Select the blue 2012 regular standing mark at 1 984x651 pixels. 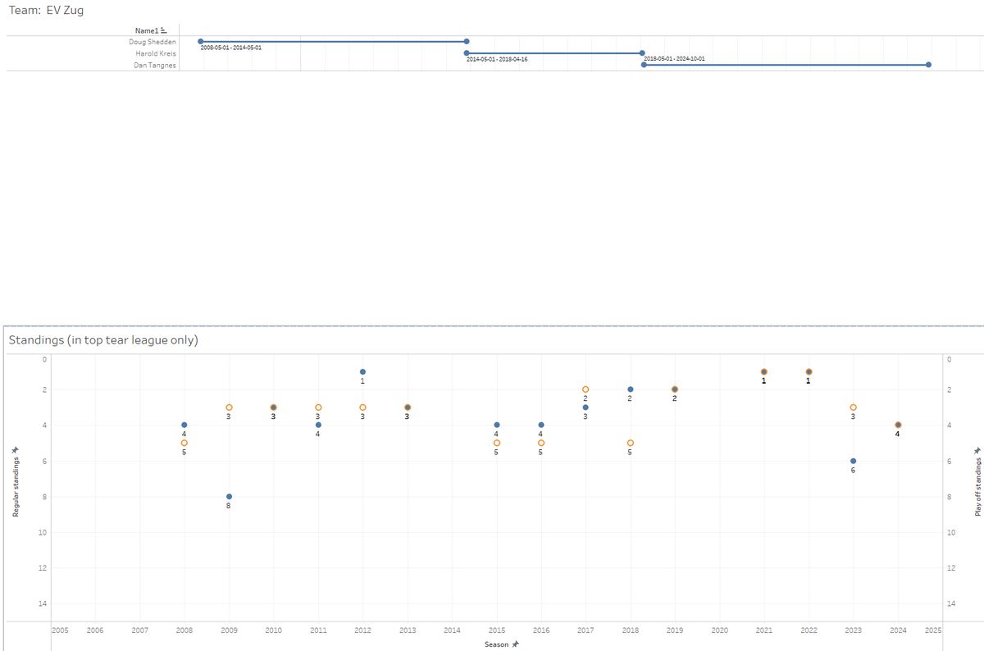click(x=362, y=372)
